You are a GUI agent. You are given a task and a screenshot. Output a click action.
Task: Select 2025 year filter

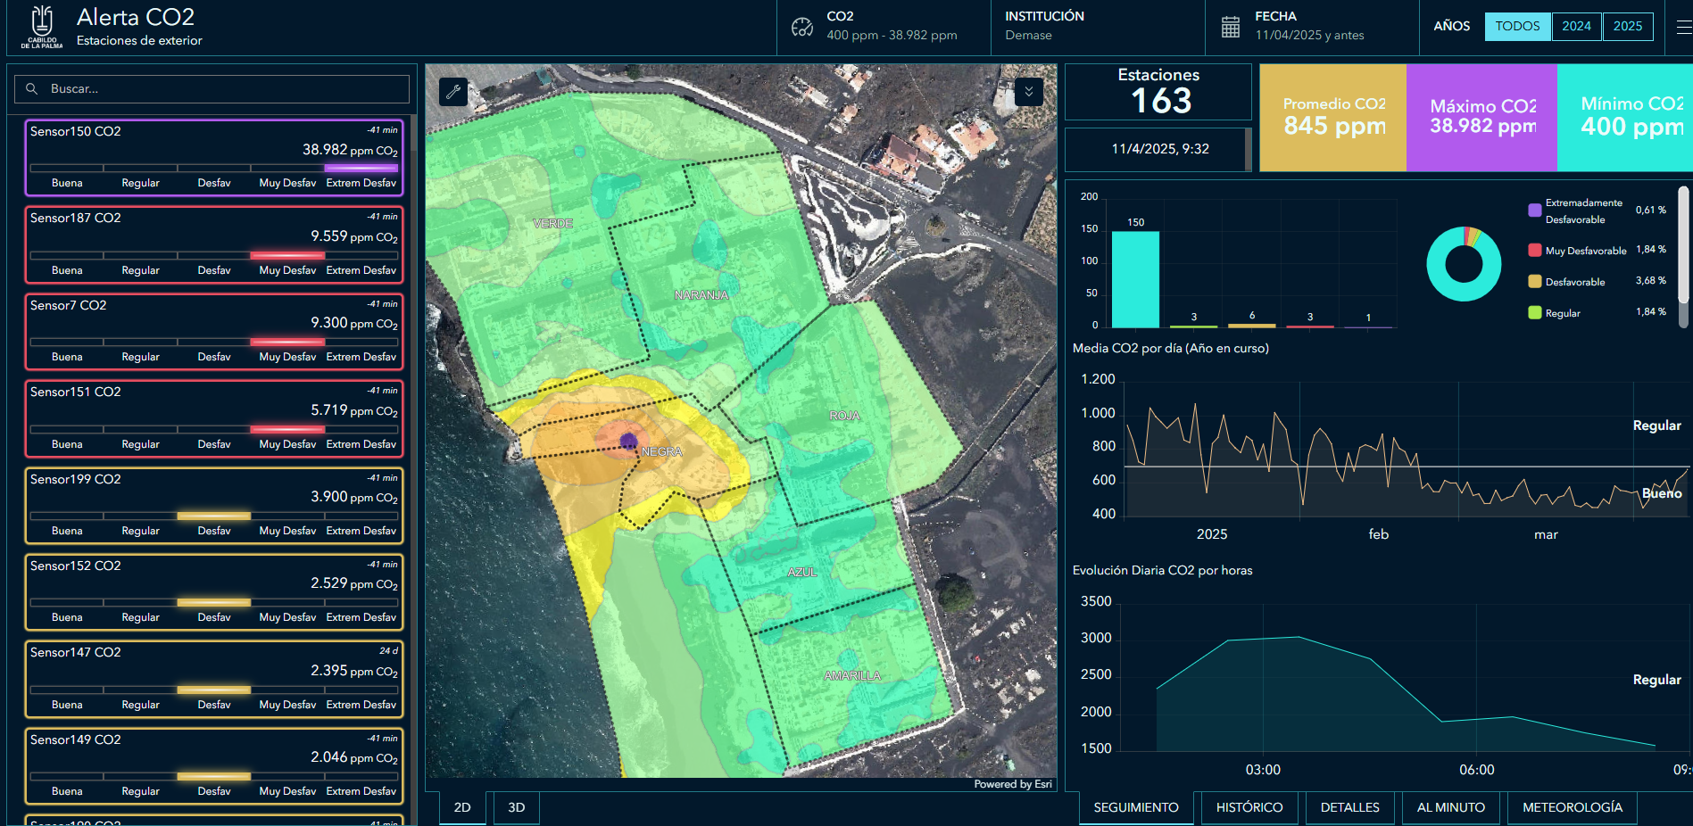[x=1628, y=26]
